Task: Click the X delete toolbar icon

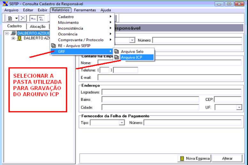Action: click(23, 18)
